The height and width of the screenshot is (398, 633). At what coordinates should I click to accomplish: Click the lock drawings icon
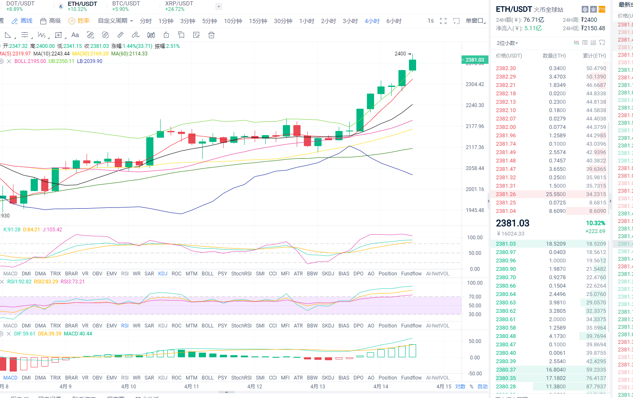coord(166,35)
